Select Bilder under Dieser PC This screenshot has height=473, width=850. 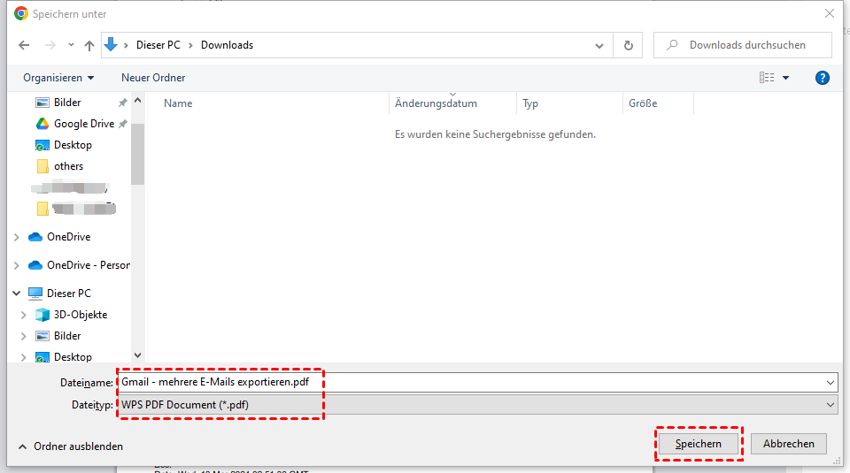tap(67, 336)
